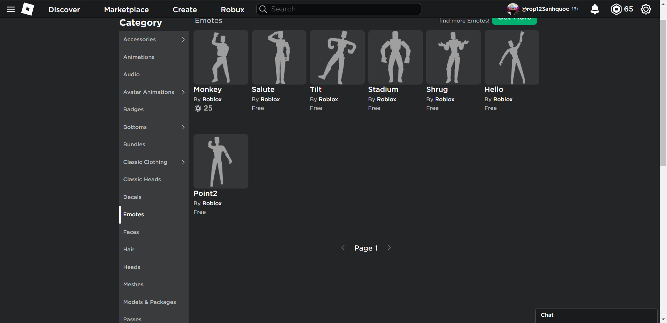The image size is (667, 323).
Task: Click into the Search field
Action: click(339, 9)
